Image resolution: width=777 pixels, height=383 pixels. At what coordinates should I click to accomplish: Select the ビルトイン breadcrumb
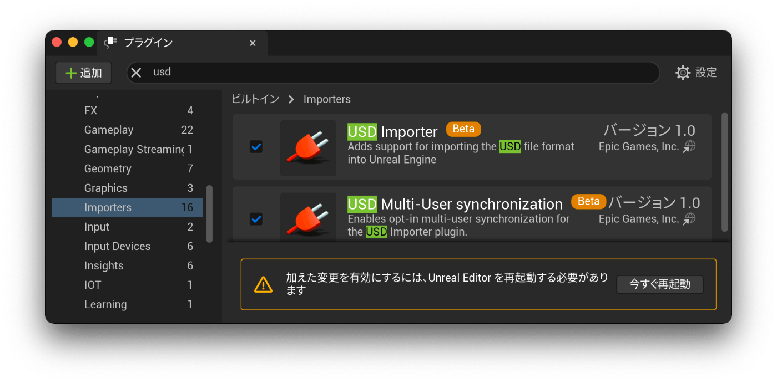(x=255, y=99)
